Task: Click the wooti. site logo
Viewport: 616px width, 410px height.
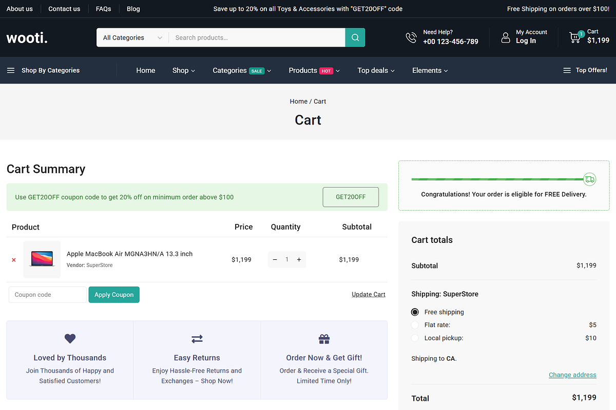Action: pos(27,37)
